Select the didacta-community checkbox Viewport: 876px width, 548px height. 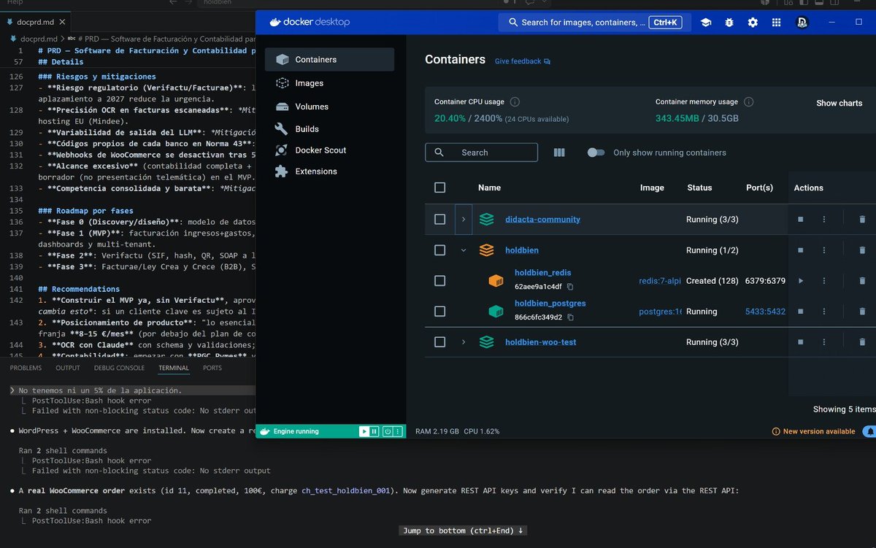pyautogui.click(x=439, y=220)
